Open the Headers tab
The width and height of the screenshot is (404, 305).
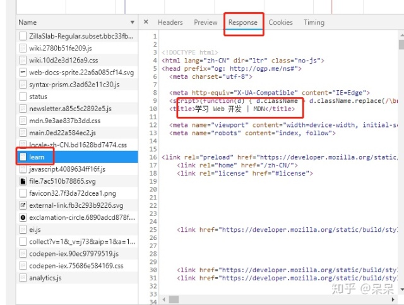tap(170, 23)
